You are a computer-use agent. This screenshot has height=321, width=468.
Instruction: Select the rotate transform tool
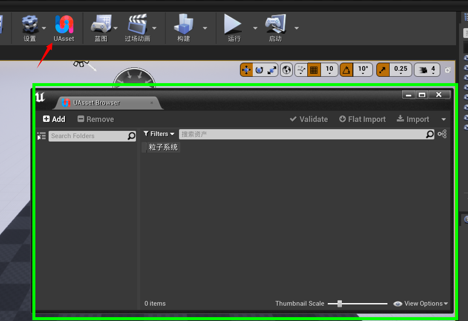click(259, 70)
